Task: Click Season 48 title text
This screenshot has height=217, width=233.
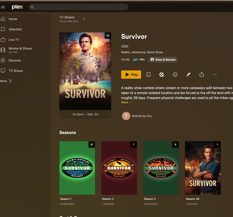Action: point(193,199)
